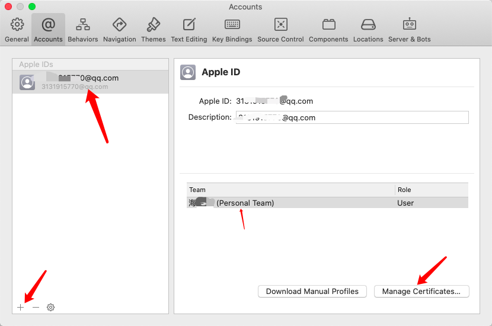Viewport: 492px width, 326px height.
Task: Click Download Manual Profiles button
Action: 312,291
